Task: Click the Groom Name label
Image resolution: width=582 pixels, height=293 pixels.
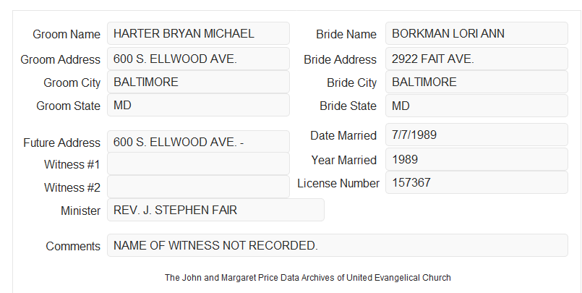Action: tap(67, 34)
